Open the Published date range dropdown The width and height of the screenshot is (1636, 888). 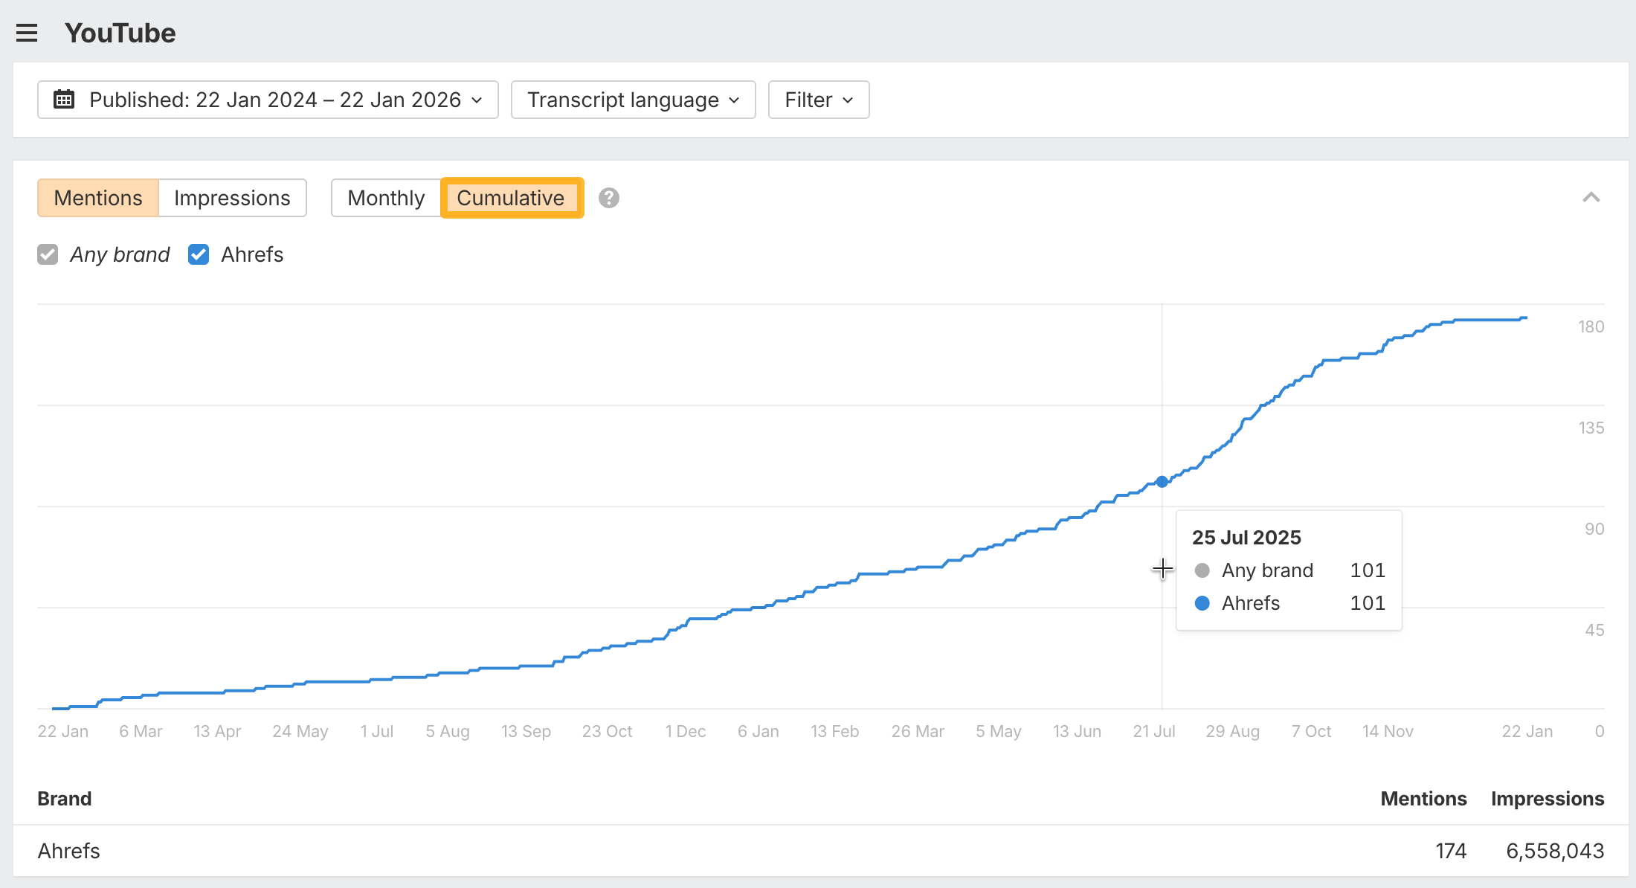pos(268,100)
